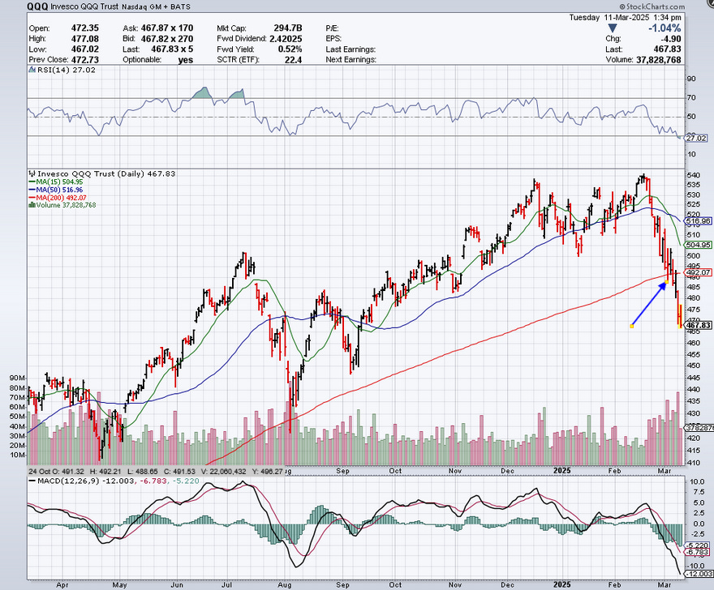Click the RSI(14) 27.02 panel label
The width and height of the screenshot is (714, 590).
(67, 70)
